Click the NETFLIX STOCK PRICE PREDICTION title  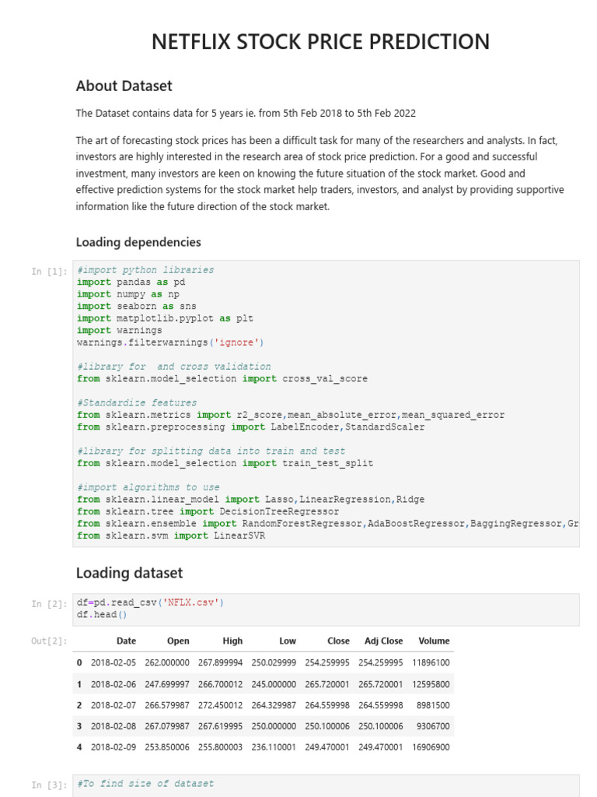point(321,42)
